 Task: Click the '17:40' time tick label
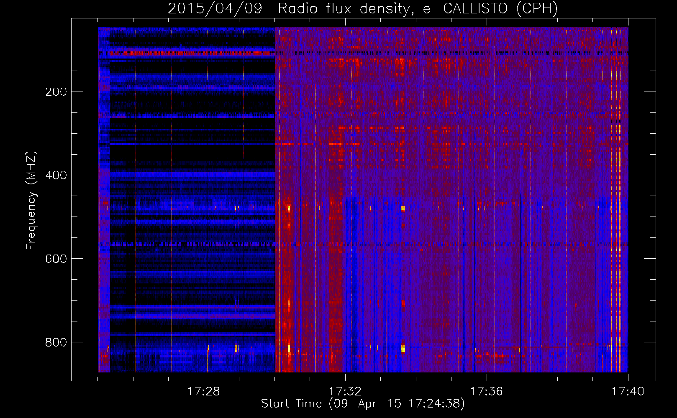pos(628,391)
